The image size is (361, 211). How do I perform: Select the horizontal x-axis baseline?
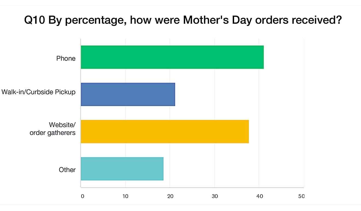point(191,188)
